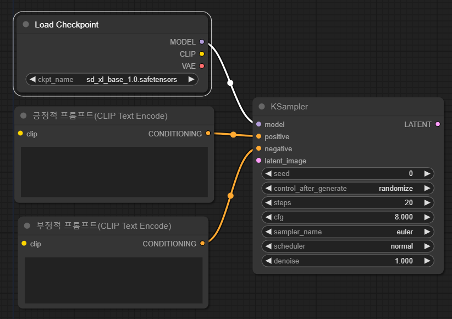Image resolution: width=452 pixels, height=319 pixels.
Task: Select previous sampler with sampler_name left arrow
Action: click(x=268, y=232)
